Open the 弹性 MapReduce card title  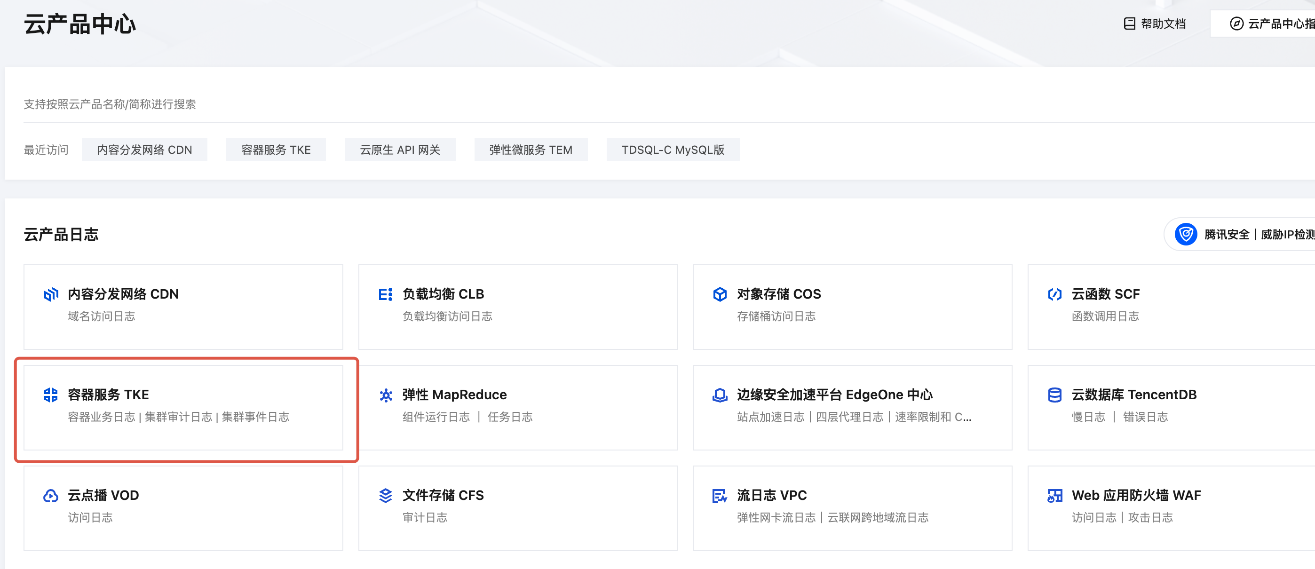coord(454,395)
